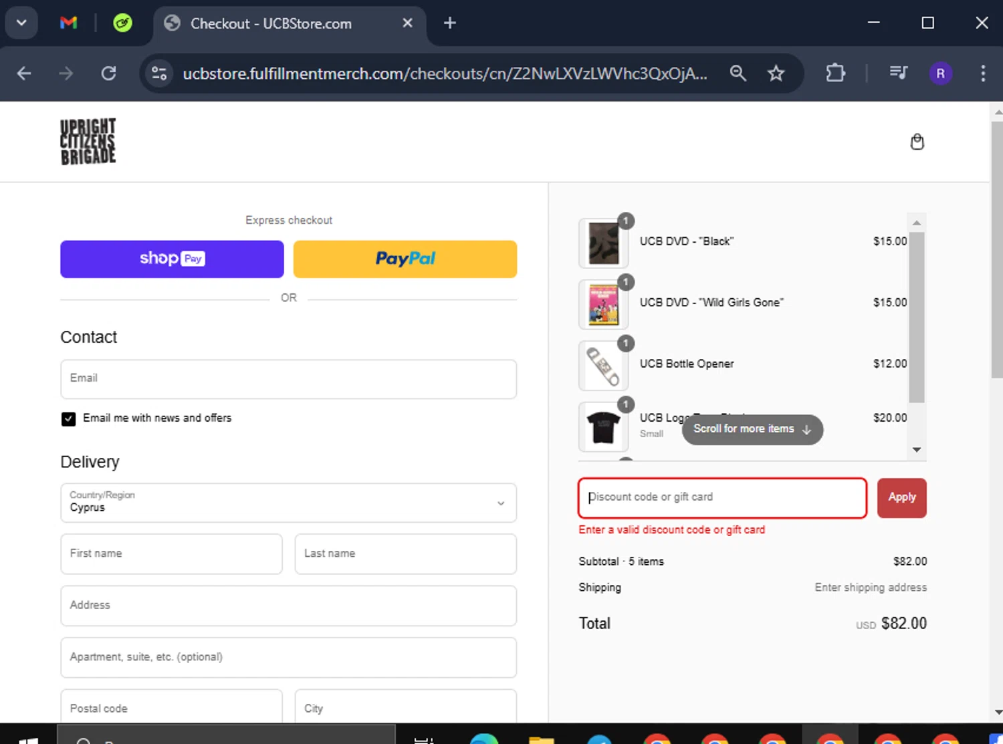Click the UCB Bottle Opener item name
Screen dimensions: 1003x744
[686, 364]
